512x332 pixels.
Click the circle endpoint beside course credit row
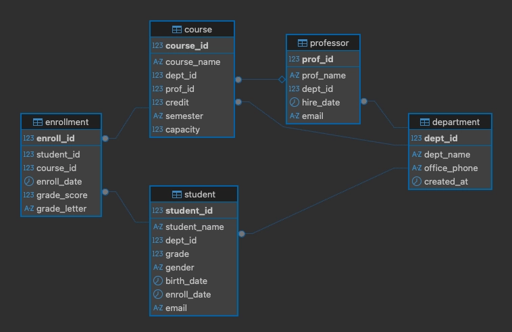(x=238, y=102)
